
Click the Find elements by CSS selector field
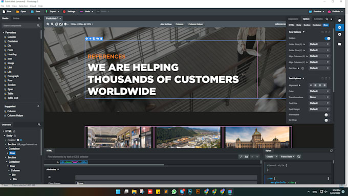pyautogui.click(x=142, y=157)
